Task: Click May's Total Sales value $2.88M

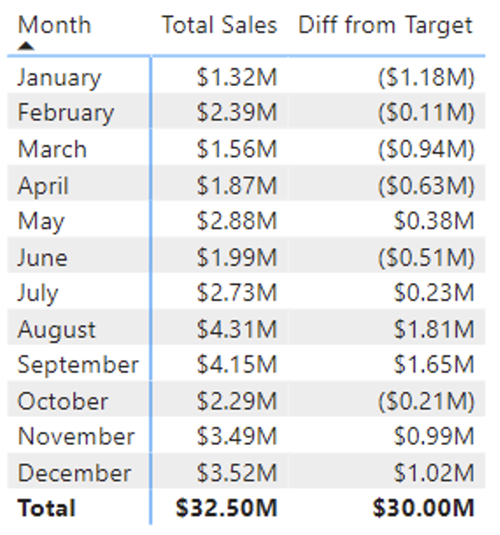Action: [237, 222]
